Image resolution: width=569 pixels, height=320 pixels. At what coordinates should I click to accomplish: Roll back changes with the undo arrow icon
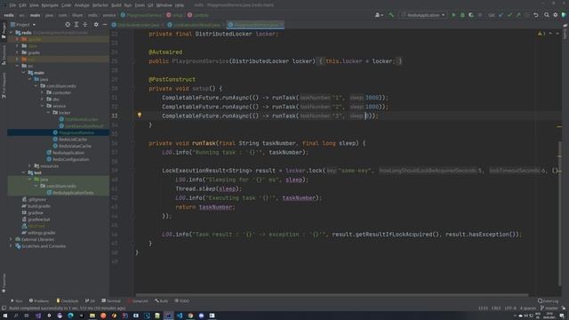point(536,15)
